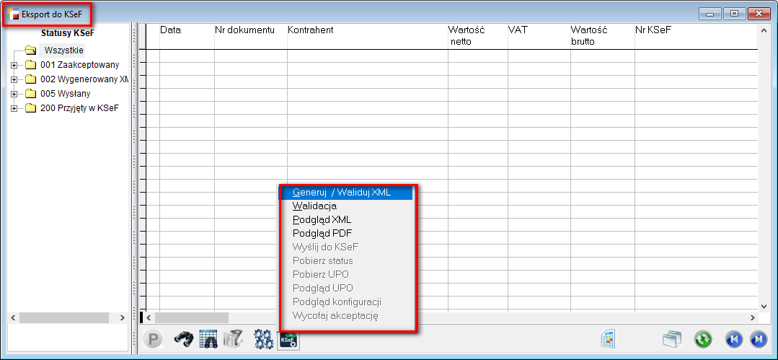Choose Podgląd PDF from context menu

pyautogui.click(x=322, y=233)
